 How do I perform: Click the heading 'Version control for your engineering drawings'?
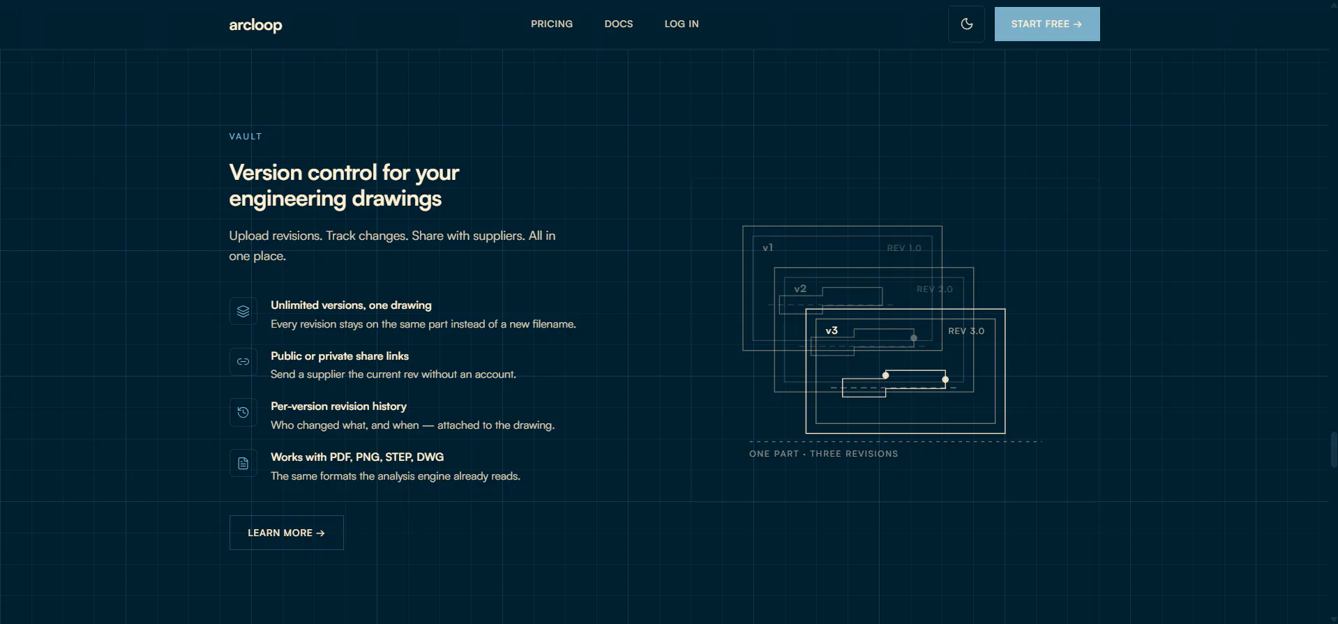coord(344,185)
